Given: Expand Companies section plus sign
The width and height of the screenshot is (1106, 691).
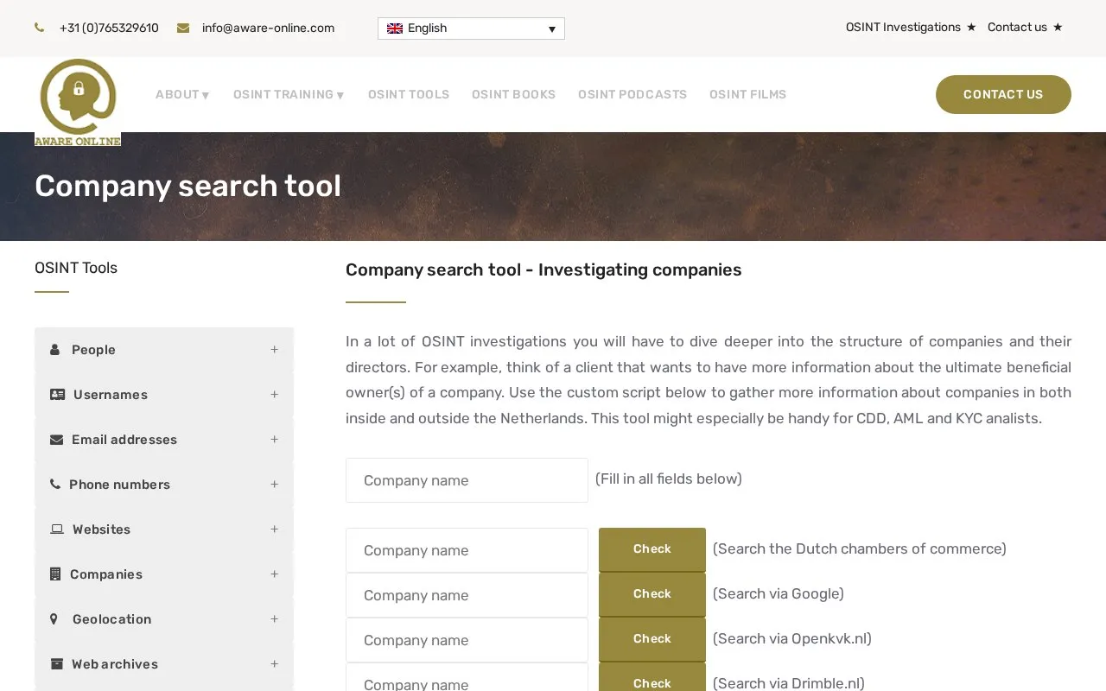Looking at the screenshot, I should coord(274,574).
